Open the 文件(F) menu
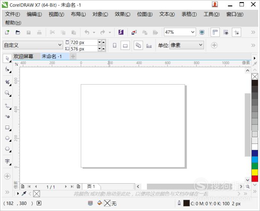Viewport: 260px width, 211px height. point(13,14)
